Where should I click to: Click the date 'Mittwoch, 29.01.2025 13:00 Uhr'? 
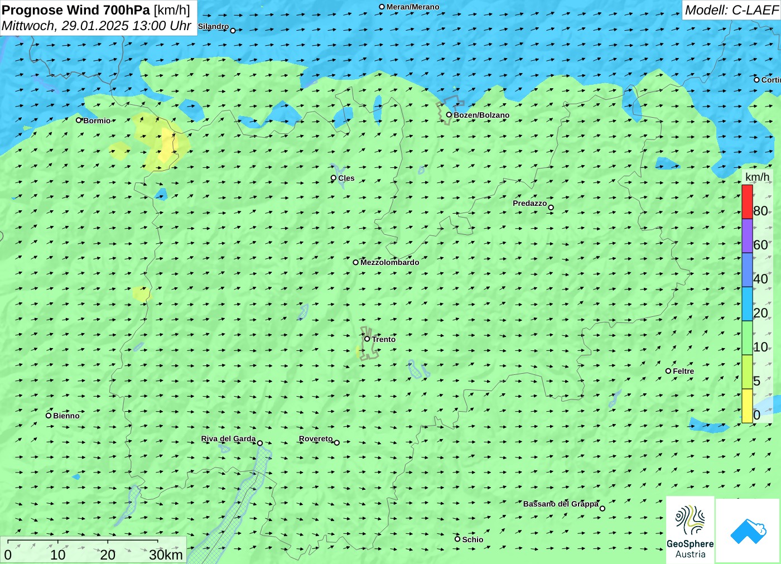97,26
